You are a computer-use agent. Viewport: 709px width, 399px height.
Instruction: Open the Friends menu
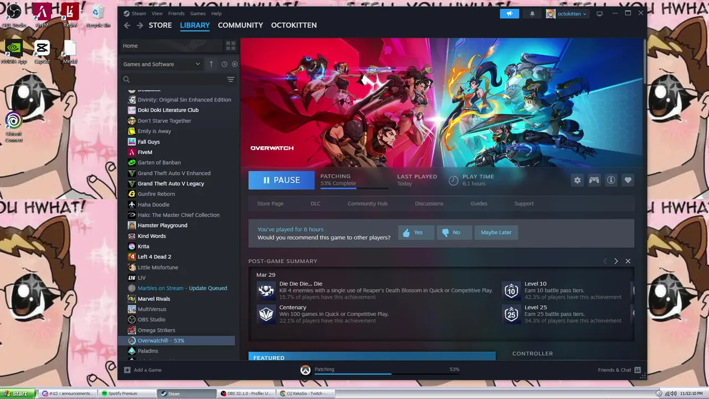coord(176,13)
